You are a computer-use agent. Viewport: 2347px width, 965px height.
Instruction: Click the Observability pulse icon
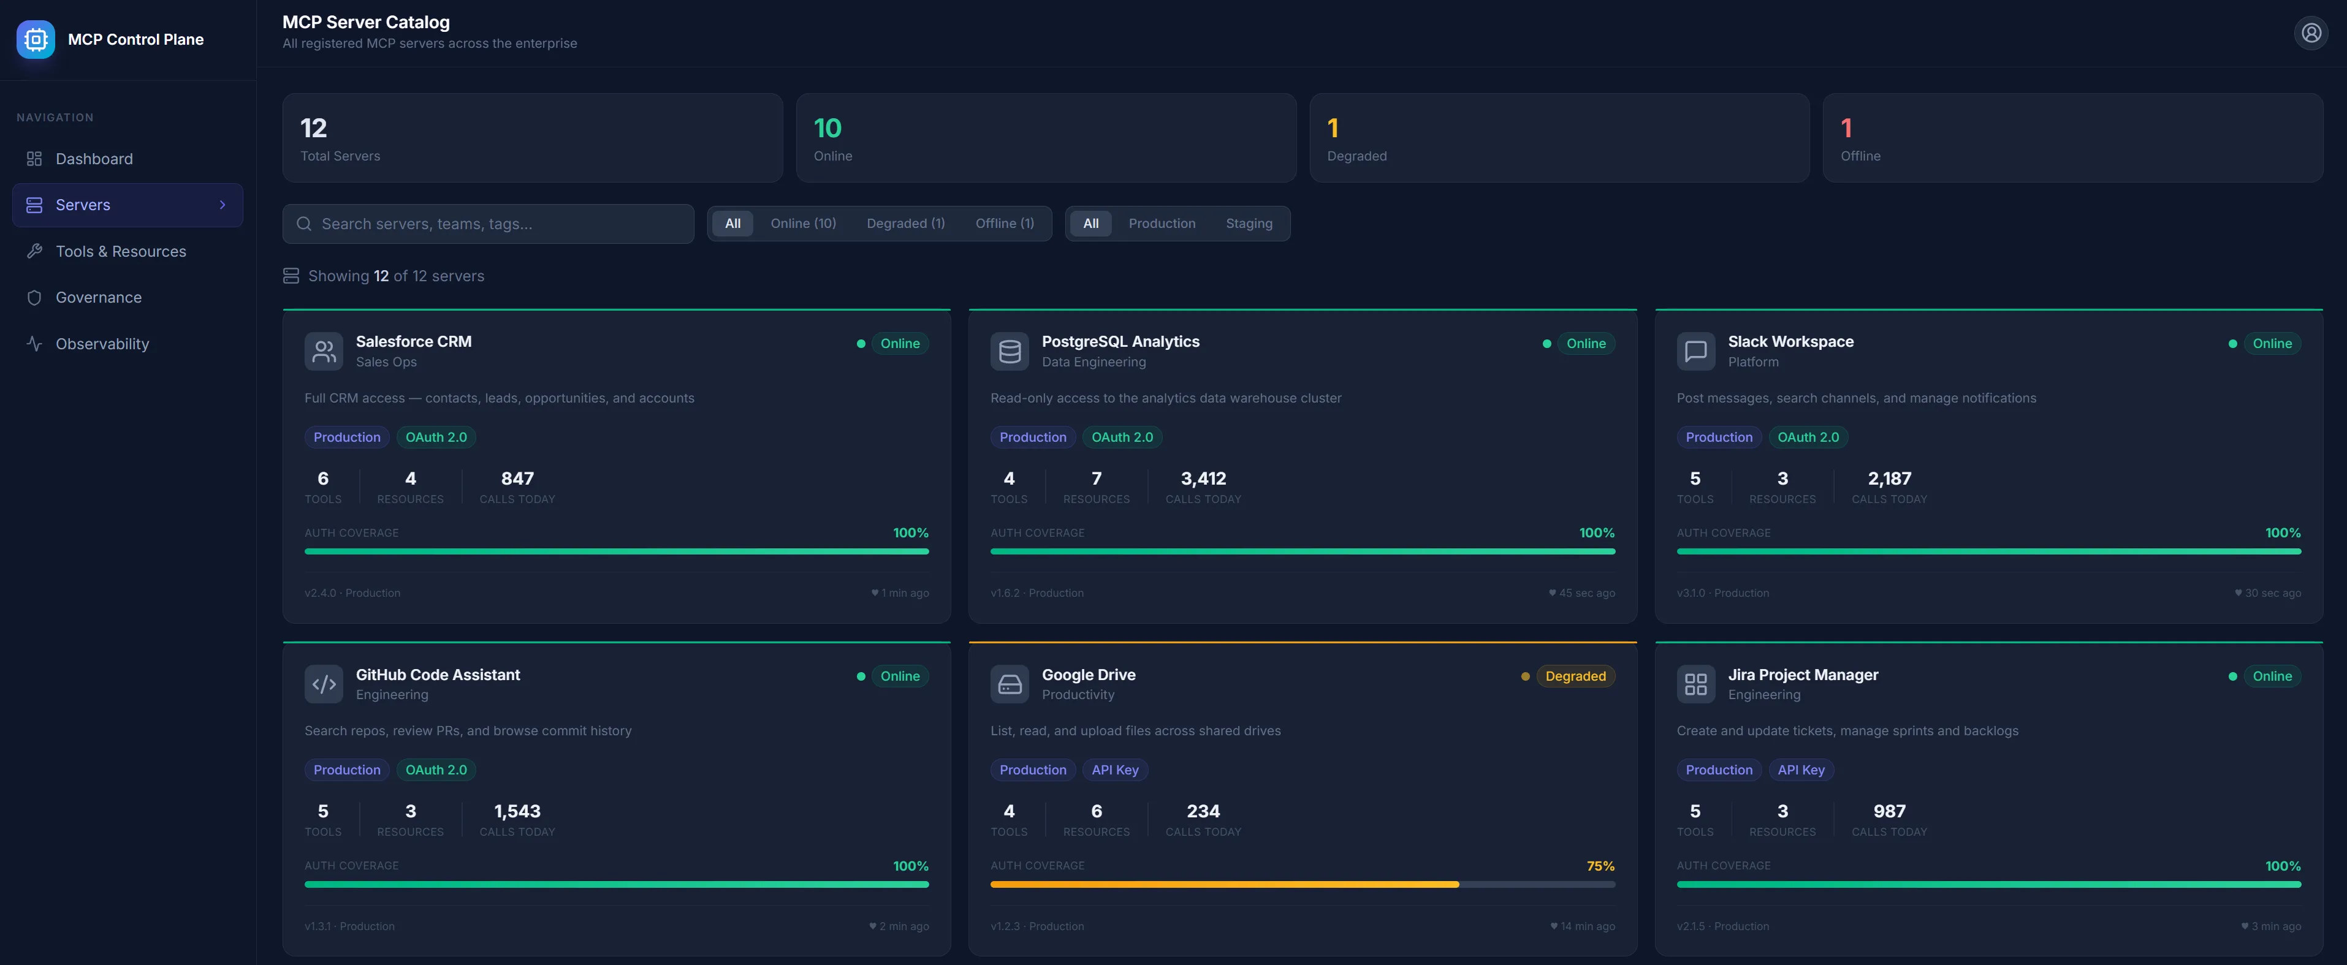(x=34, y=343)
